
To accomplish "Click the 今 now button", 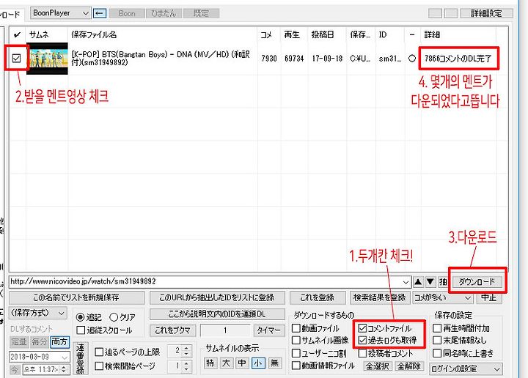I will pos(15,370).
